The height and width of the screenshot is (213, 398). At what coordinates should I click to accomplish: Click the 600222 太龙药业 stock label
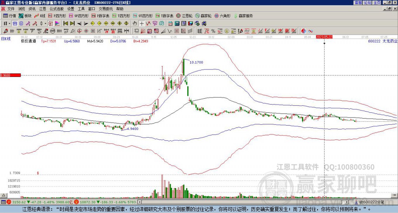coord(383,41)
